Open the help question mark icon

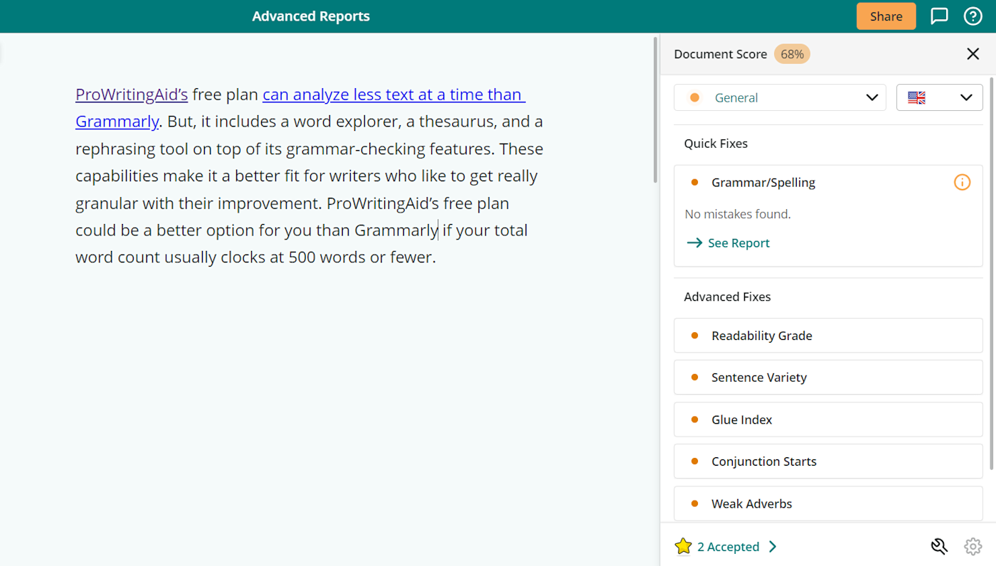point(973,16)
